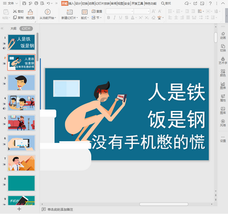
Task: Open the font color A dropdown
Action: pos(137,18)
